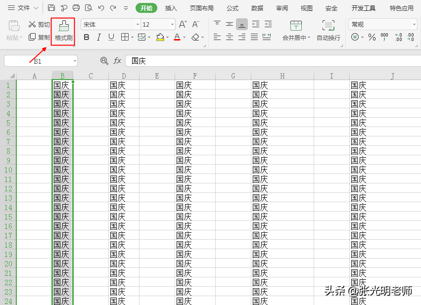
Task: Toggle Italic formatting
Action: 99,37
